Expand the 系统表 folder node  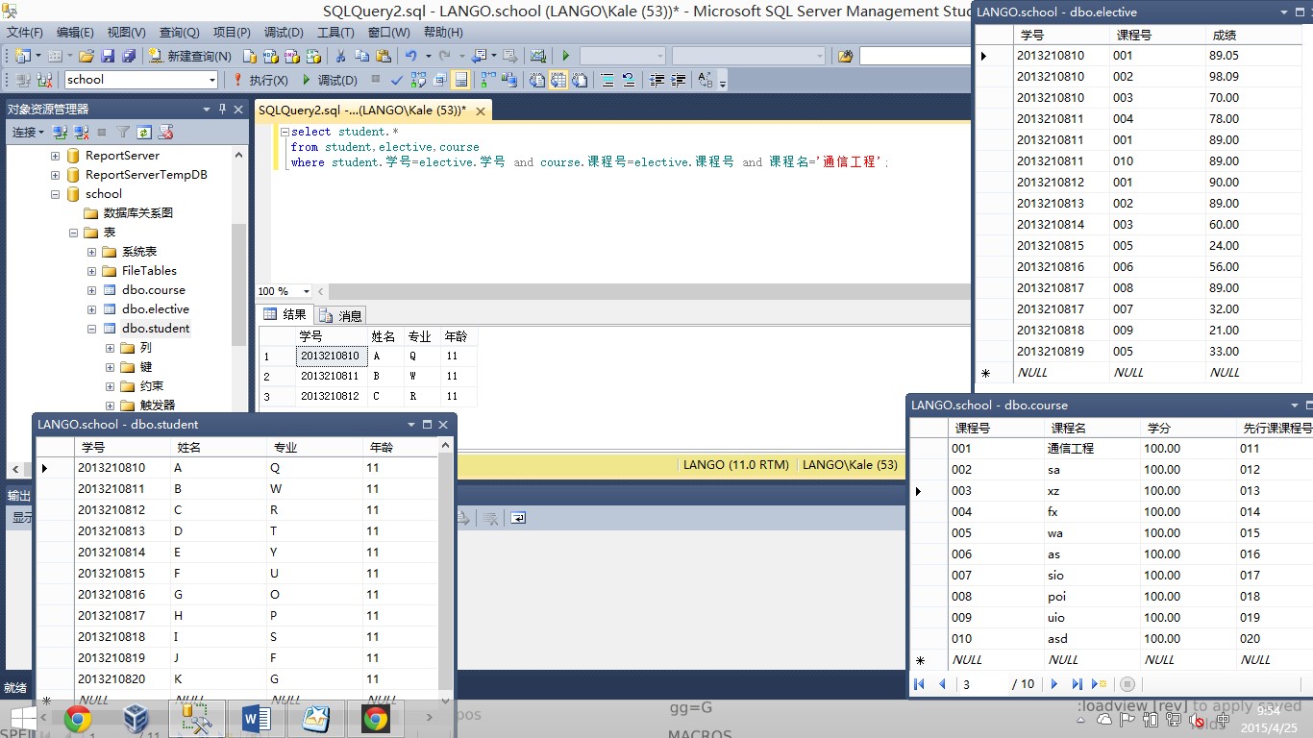tap(92, 252)
